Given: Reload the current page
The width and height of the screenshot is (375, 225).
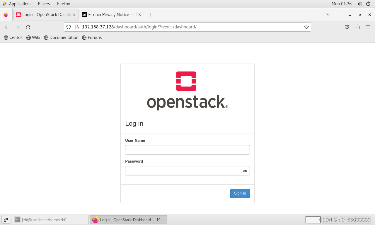Looking at the screenshot, I should 28,27.
